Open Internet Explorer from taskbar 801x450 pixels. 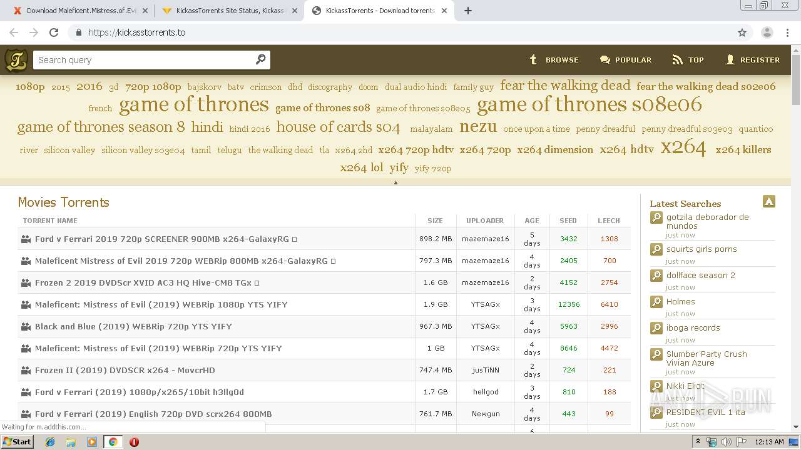coord(50,442)
